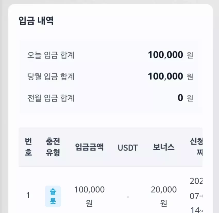Click the 보너스 column header
The height and width of the screenshot is (213, 219).
pos(164,147)
